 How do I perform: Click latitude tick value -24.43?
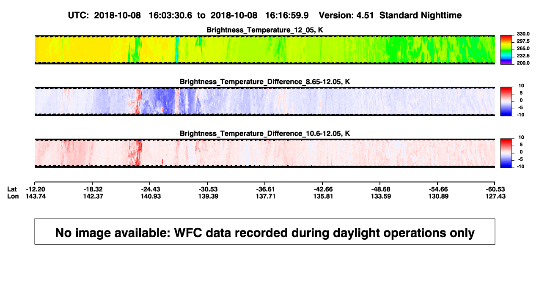coord(151,189)
